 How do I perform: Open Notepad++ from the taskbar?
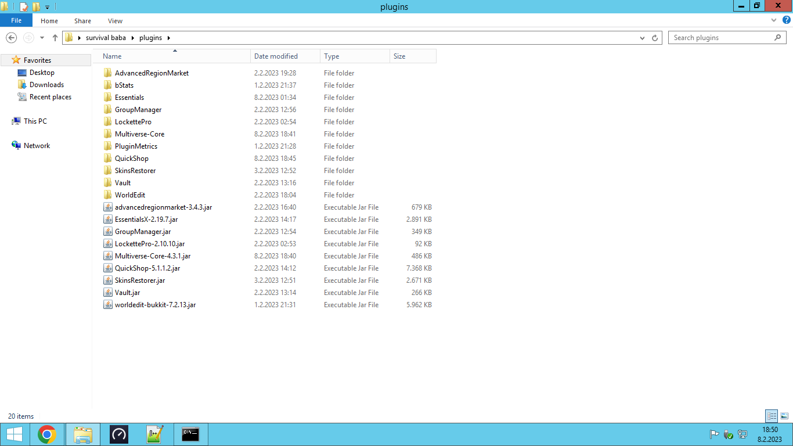click(154, 434)
